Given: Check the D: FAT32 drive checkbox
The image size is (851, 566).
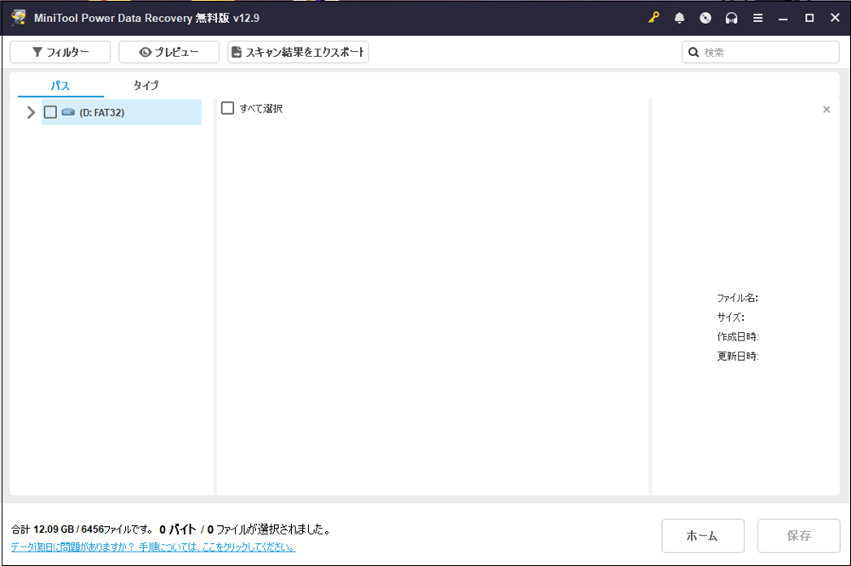Looking at the screenshot, I should (50, 112).
